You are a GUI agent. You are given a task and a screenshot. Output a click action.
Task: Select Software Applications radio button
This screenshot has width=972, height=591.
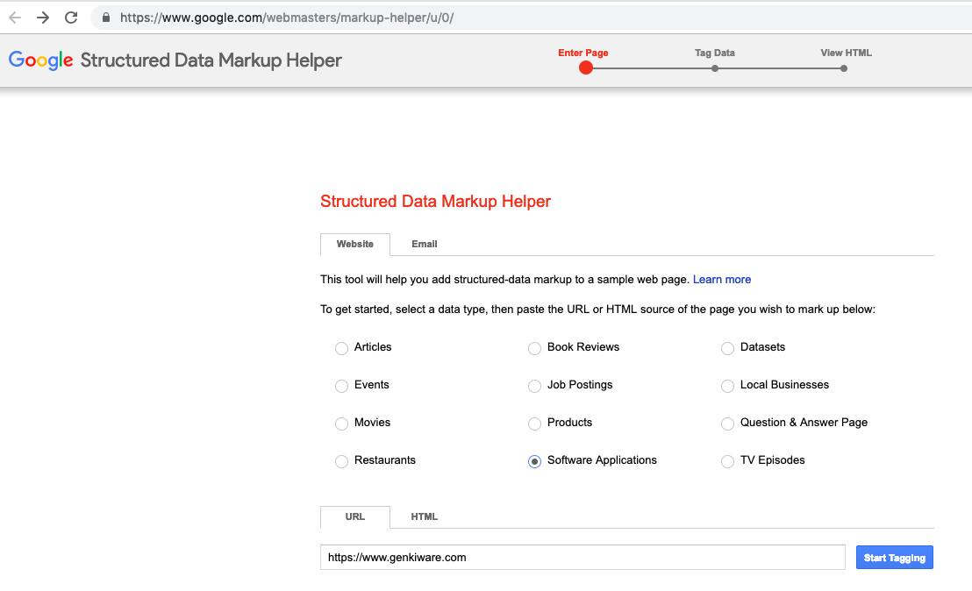click(x=534, y=461)
